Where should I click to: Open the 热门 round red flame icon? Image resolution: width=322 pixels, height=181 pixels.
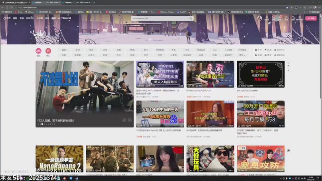tap(48, 51)
